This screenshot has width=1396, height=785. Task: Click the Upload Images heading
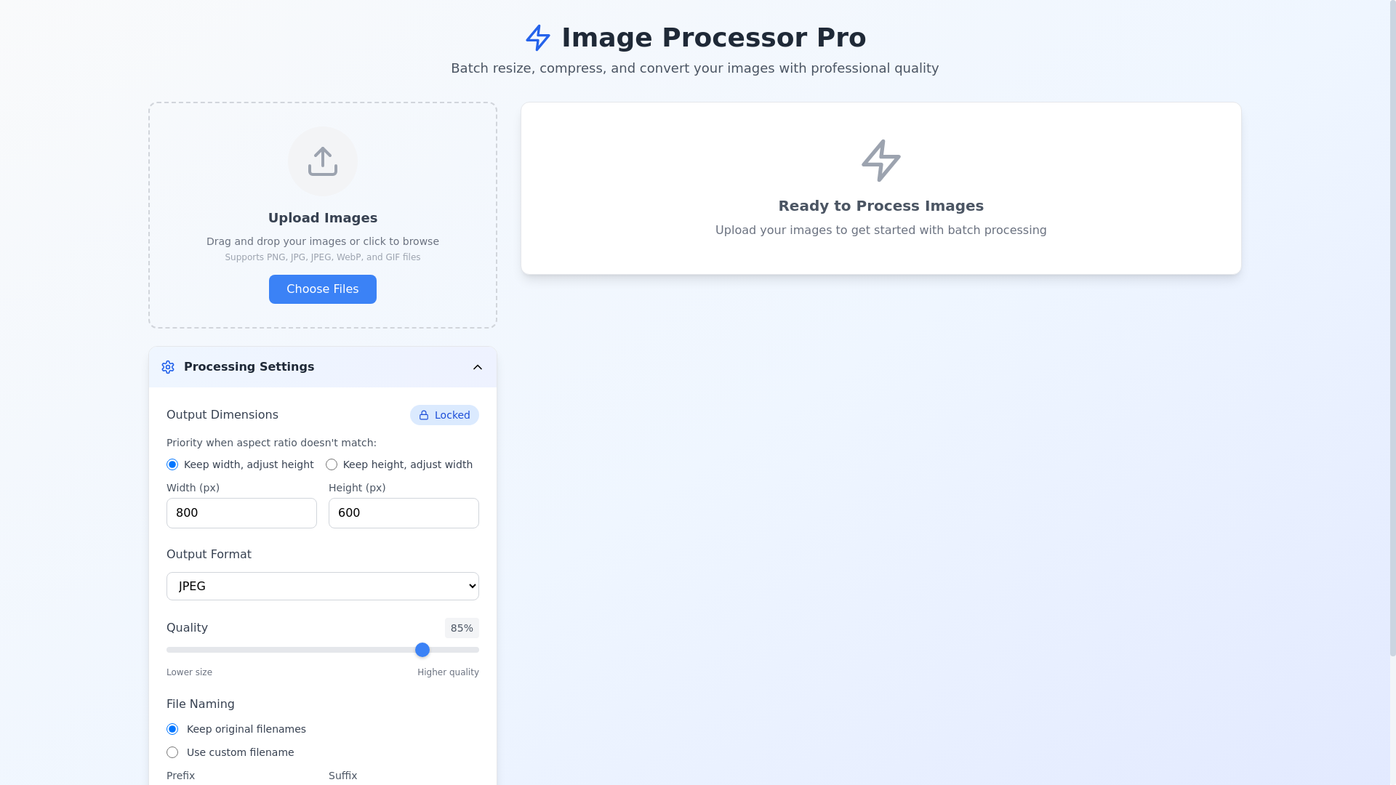click(x=323, y=218)
